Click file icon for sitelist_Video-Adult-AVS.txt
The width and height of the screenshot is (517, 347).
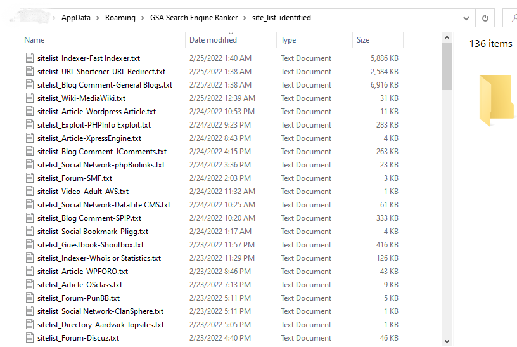[x=30, y=191]
